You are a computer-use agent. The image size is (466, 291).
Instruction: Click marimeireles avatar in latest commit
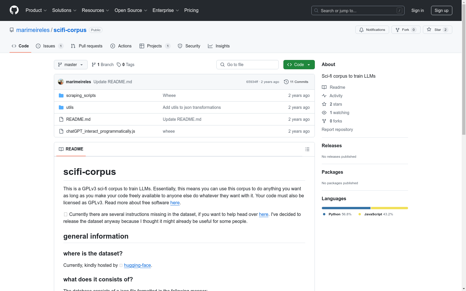pos(61,82)
